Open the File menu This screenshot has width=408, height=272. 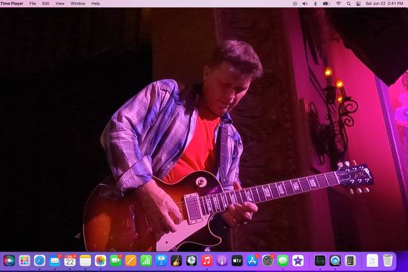click(x=33, y=3)
